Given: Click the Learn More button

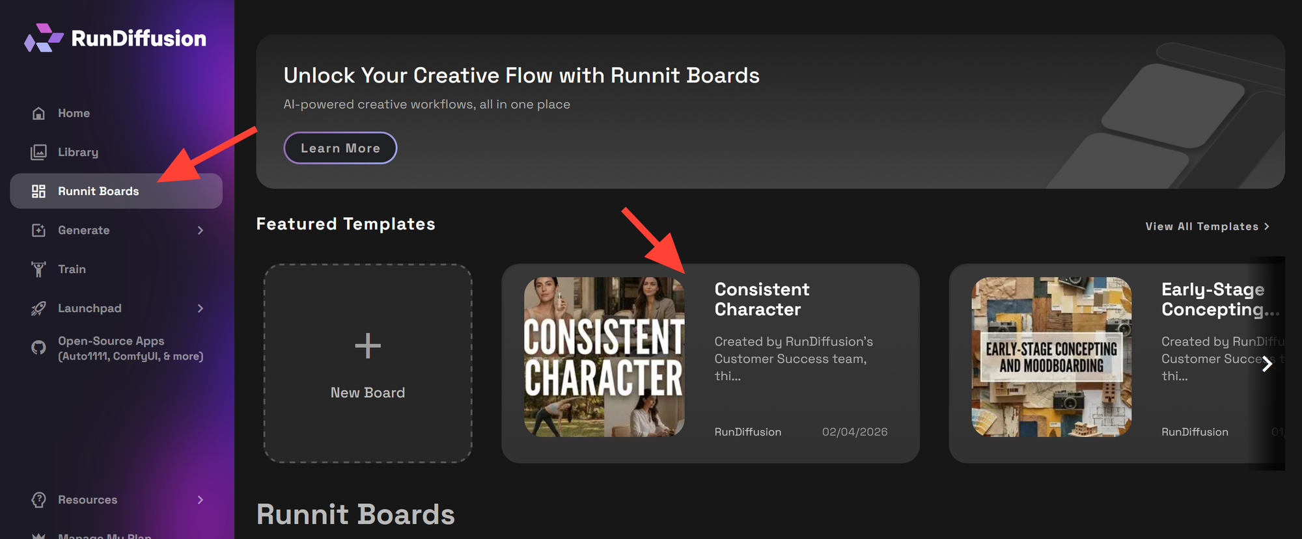Looking at the screenshot, I should point(340,148).
